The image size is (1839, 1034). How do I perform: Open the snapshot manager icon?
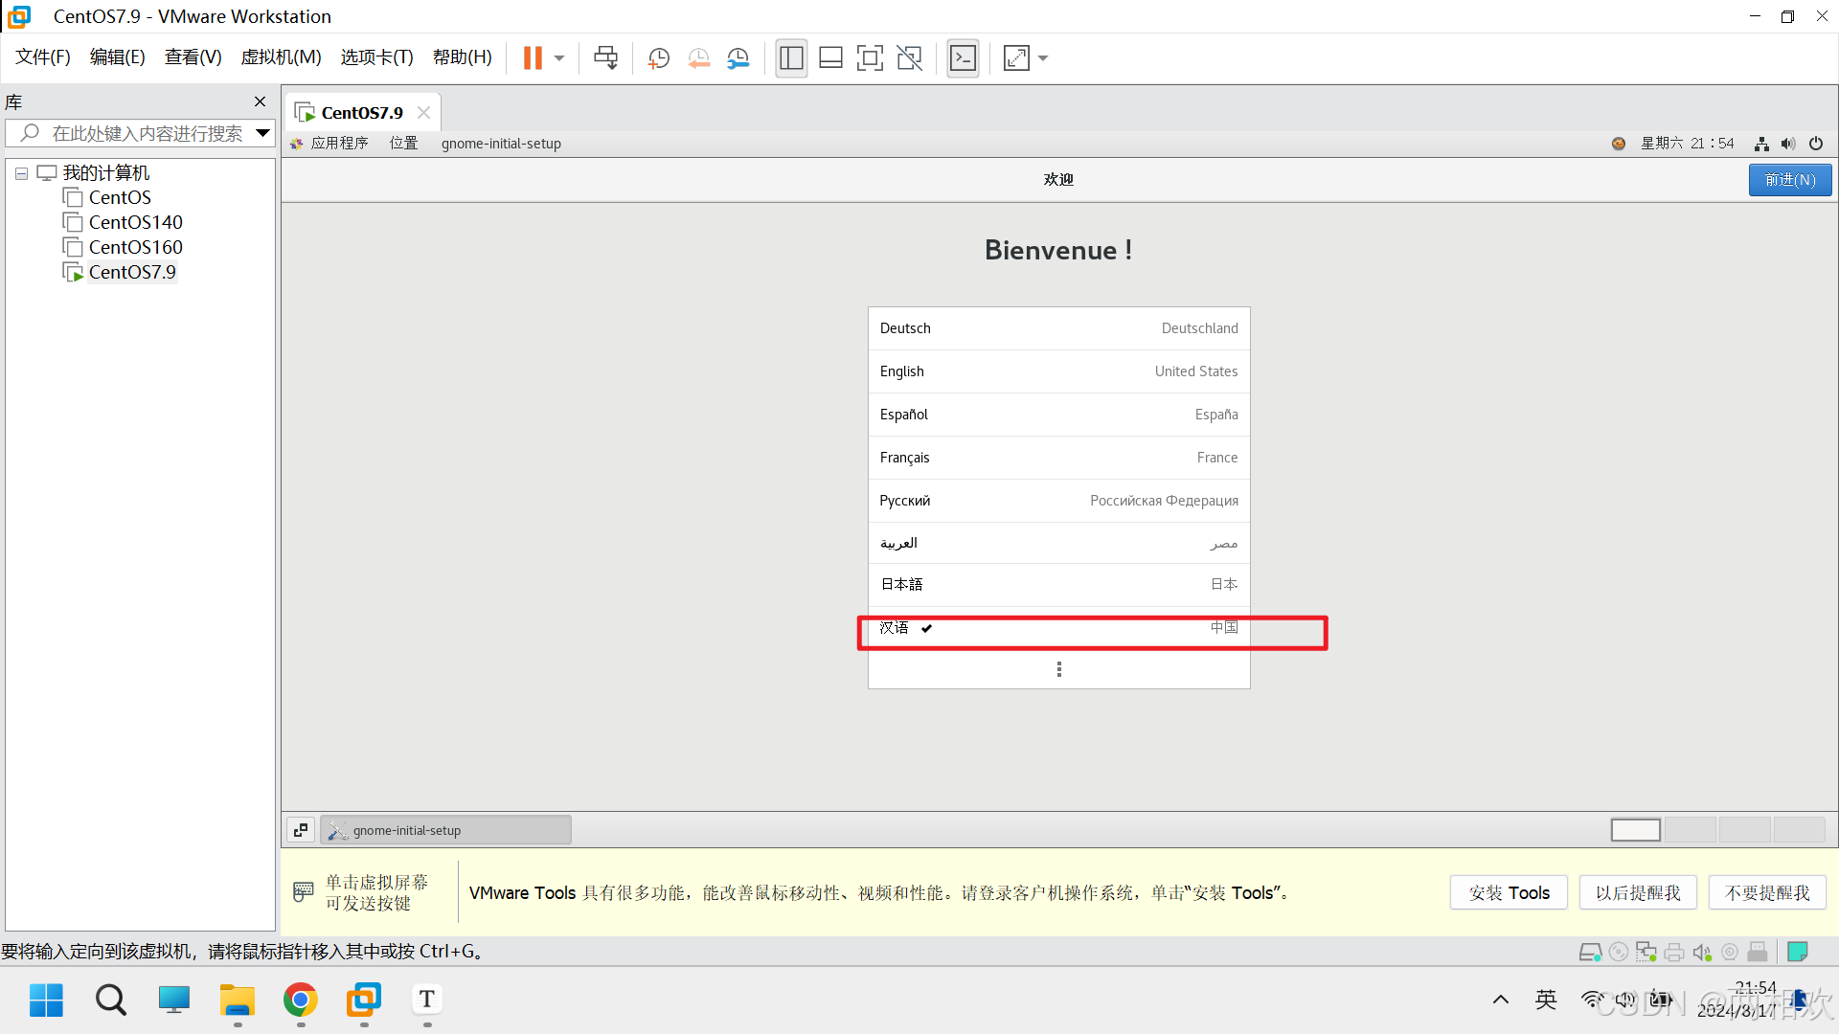[738, 58]
